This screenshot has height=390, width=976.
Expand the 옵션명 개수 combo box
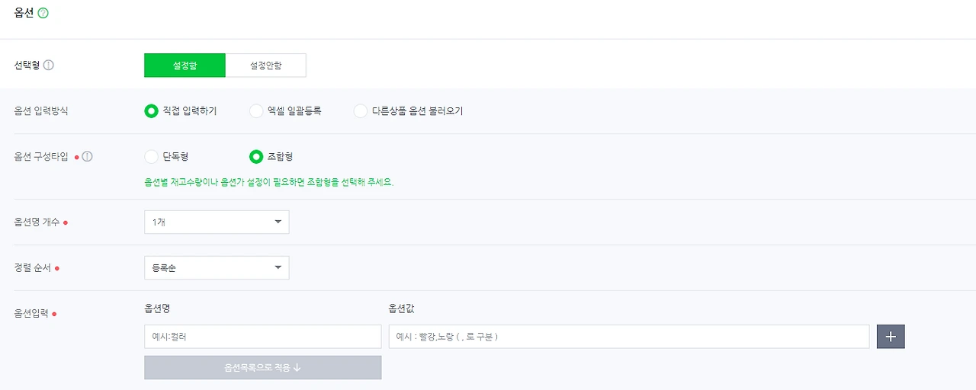pyautogui.click(x=217, y=222)
